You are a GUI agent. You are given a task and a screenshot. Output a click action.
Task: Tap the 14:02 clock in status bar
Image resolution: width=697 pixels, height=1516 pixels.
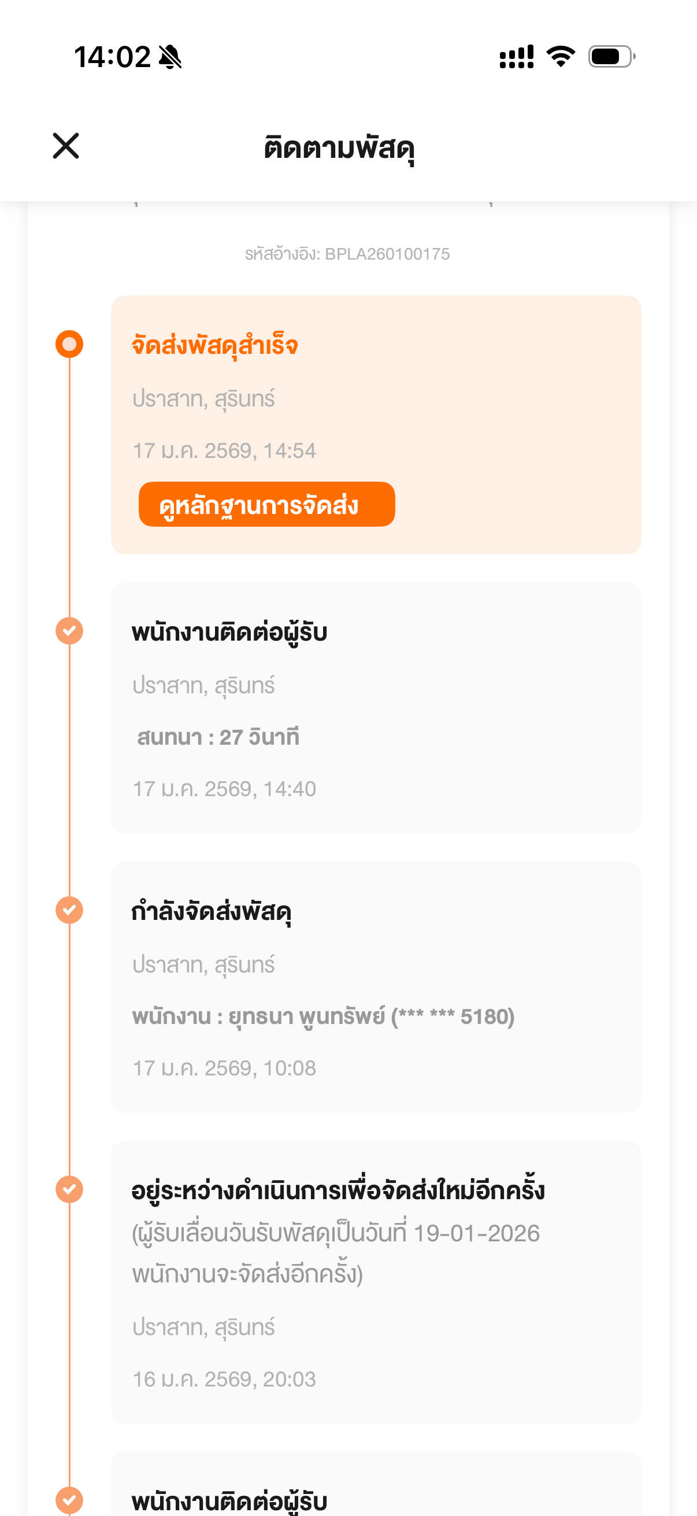pyautogui.click(x=112, y=57)
